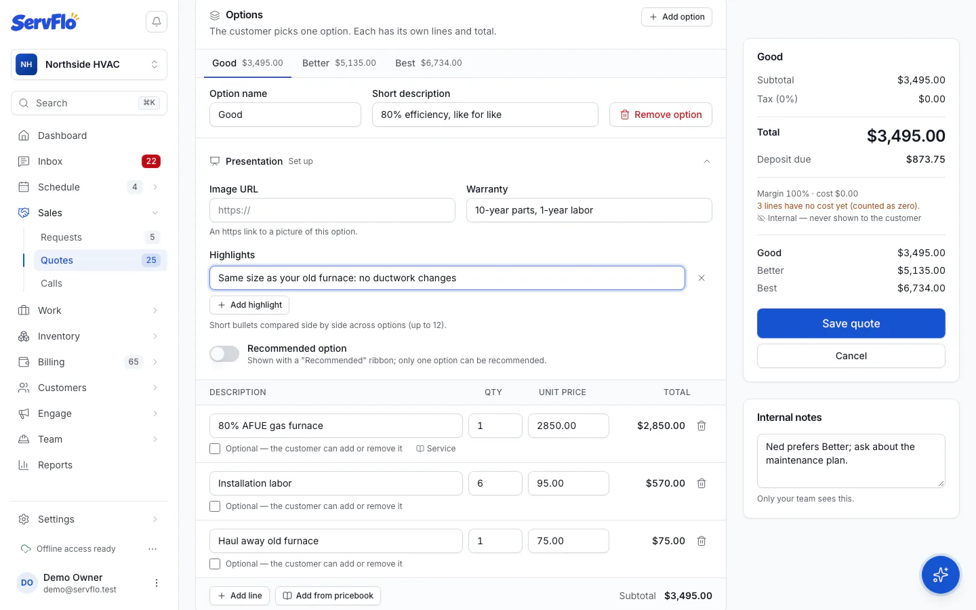Click the Dashboard home icon
Image resolution: width=976 pixels, height=610 pixels.
(24, 136)
